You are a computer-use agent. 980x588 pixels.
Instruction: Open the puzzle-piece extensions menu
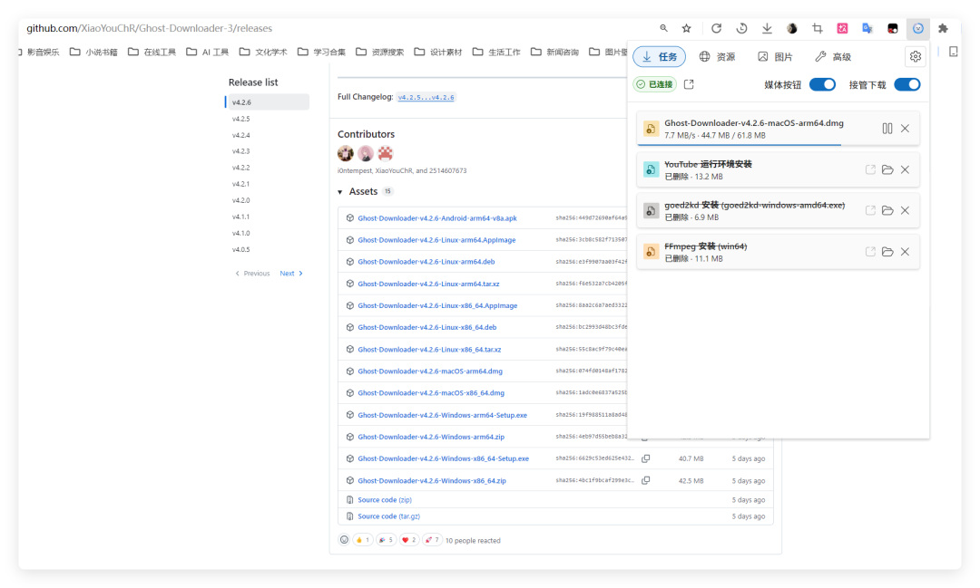tap(943, 28)
